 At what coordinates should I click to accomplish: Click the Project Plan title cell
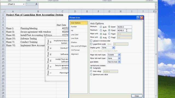point(35,15)
